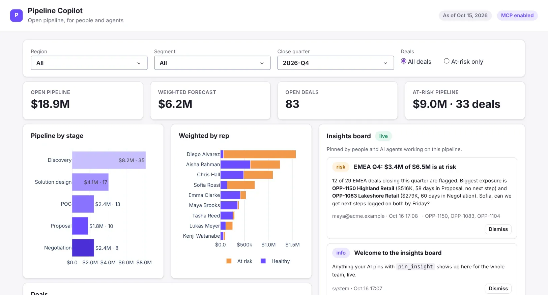Dismiss the Welcome to the insights board card
The image size is (548, 295).
coord(498,289)
